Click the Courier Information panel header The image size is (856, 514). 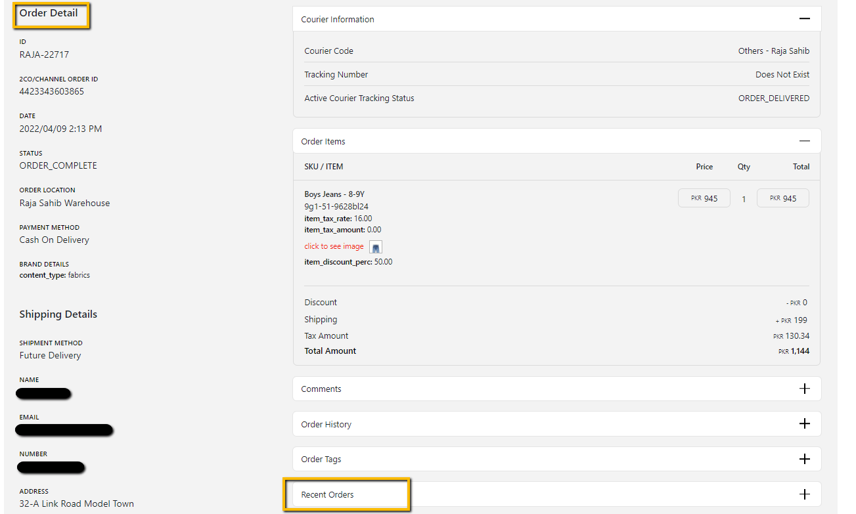tap(338, 20)
